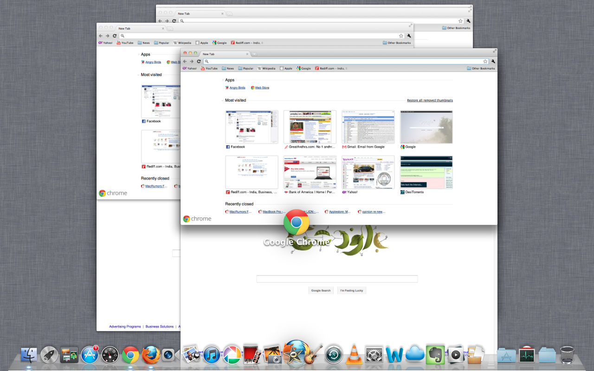Launch Firefox from the Dock

[x=151, y=355]
